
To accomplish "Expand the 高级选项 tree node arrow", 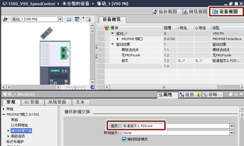I will point(8,136).
